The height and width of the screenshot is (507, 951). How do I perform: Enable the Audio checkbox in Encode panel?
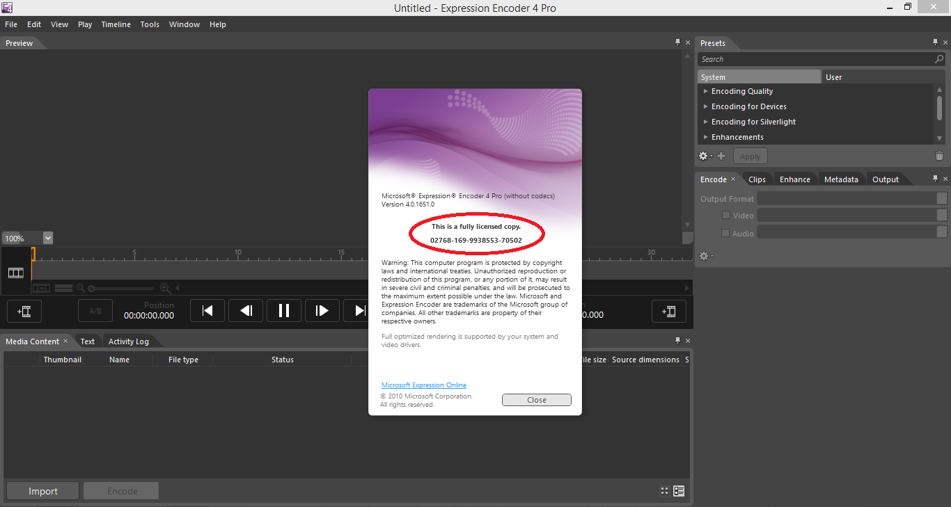pyautogui.click(x=725, y=233)
